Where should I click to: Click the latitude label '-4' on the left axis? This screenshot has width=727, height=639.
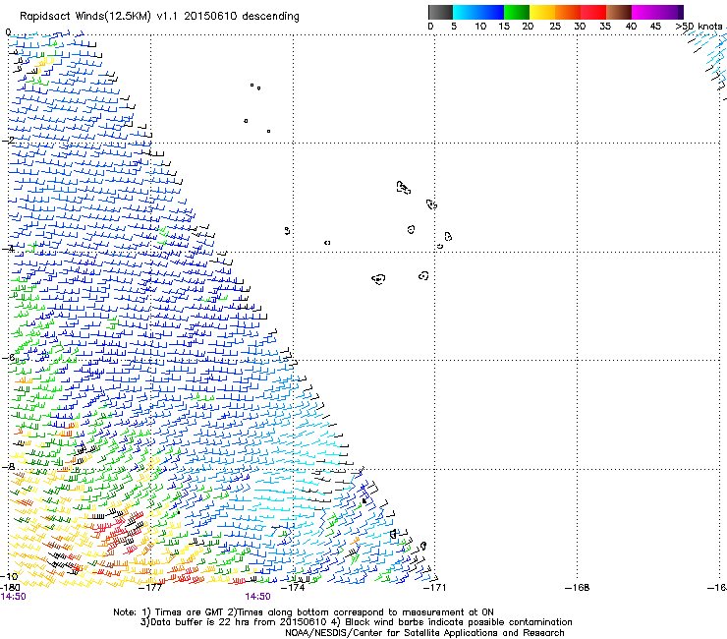8,249
